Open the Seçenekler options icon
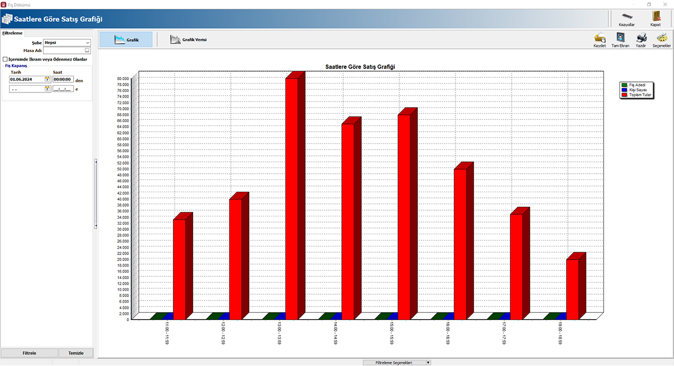The height and width of the screenshot is (366, 674). coord(662,38)
